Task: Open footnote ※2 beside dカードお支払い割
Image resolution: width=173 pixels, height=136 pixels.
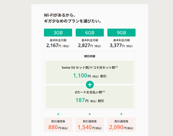Action: tap(104, 92)
